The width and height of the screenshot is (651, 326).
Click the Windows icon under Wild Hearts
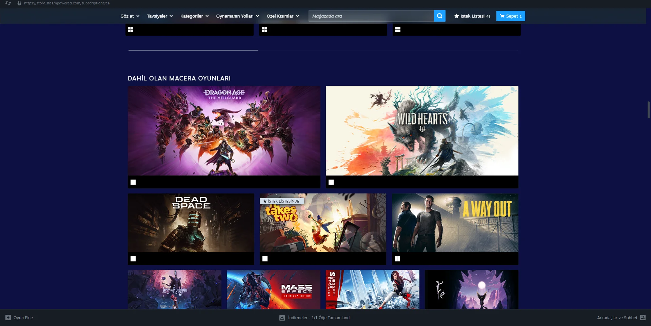pos(331,182)
